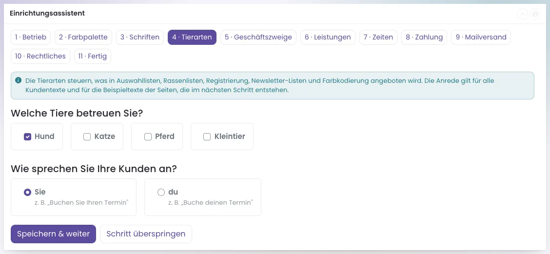Switch to step 3 · Schriften
Image resolution: width=550 pixels, height=254 pixels.
click(x=140, y=37)
